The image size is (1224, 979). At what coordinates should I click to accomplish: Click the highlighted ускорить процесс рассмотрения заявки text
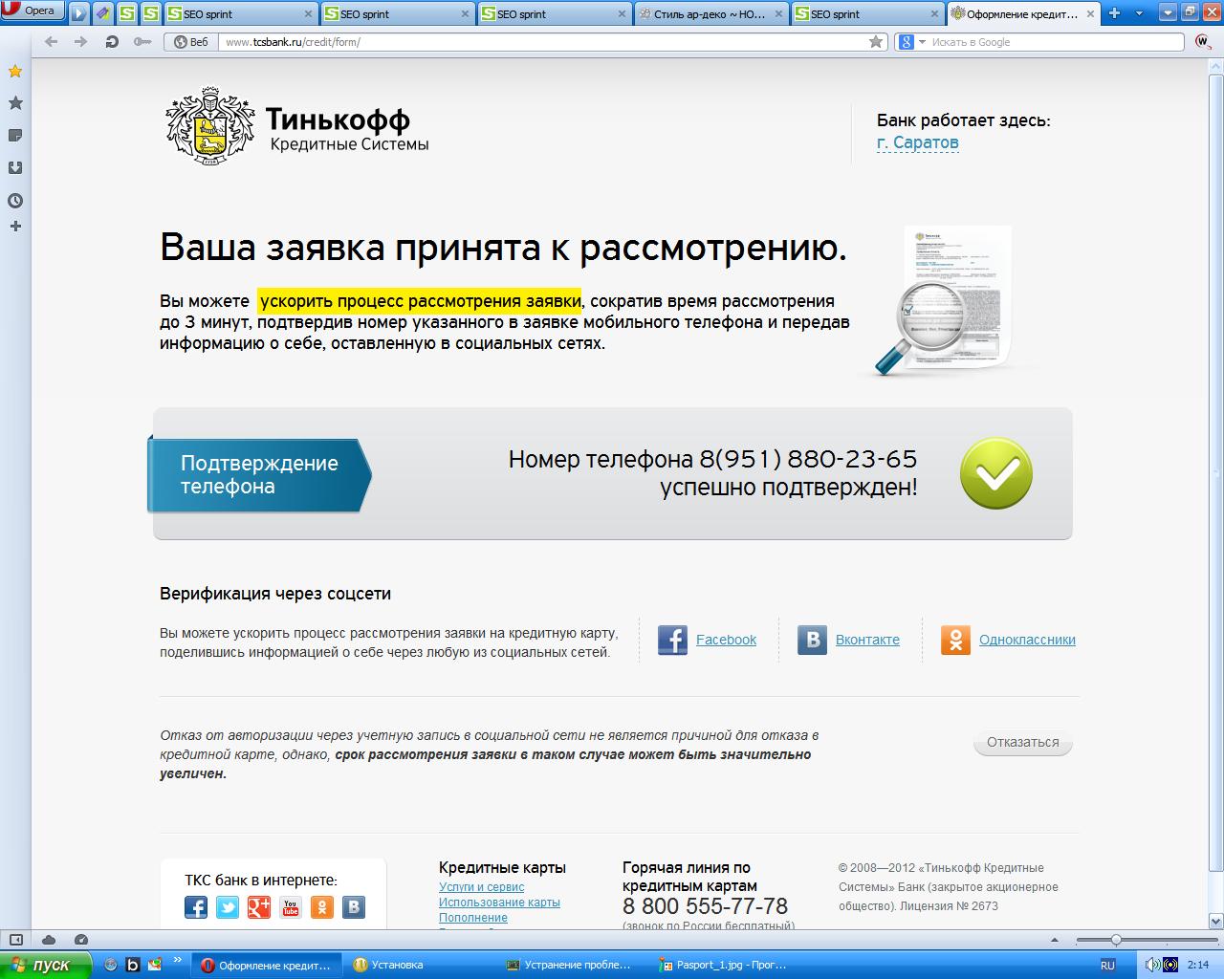click(x=419, y=301)
